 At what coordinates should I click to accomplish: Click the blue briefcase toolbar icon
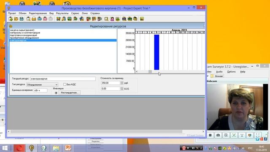[40, 19]
